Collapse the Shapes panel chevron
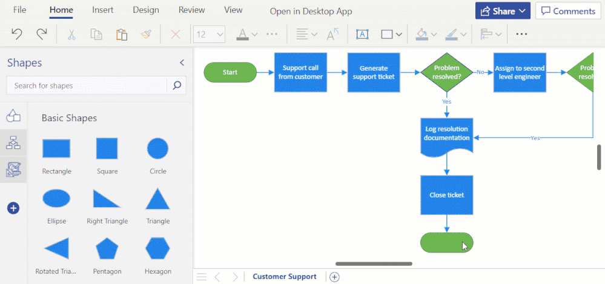 point(182,62)
